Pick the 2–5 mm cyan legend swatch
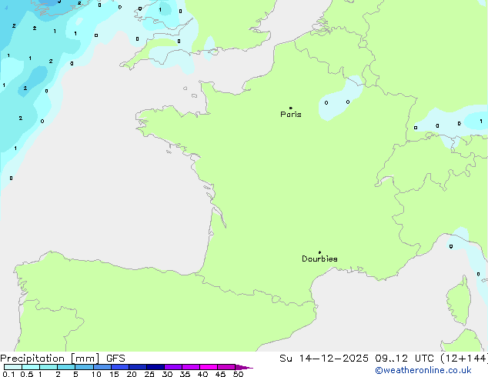 click(66, 367)
